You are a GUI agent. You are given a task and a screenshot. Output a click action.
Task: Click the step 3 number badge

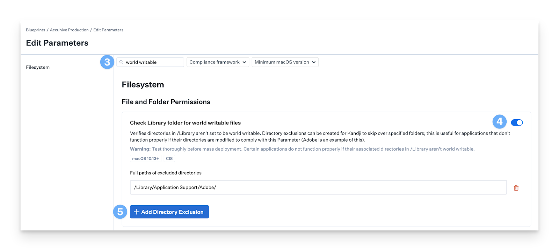point(107,62)
